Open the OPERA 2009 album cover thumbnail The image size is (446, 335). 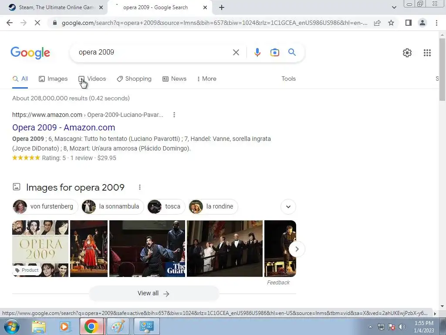(x=40, y=248)
